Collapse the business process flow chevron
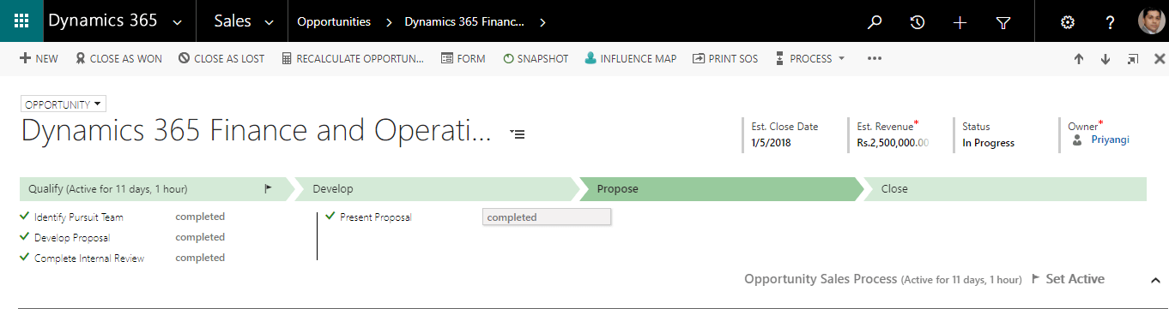 coord(1154,280)
